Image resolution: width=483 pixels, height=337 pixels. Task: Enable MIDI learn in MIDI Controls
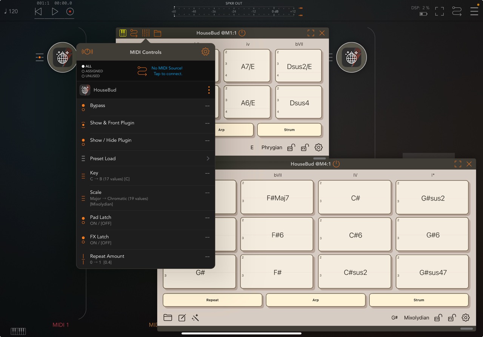point(87,52)
